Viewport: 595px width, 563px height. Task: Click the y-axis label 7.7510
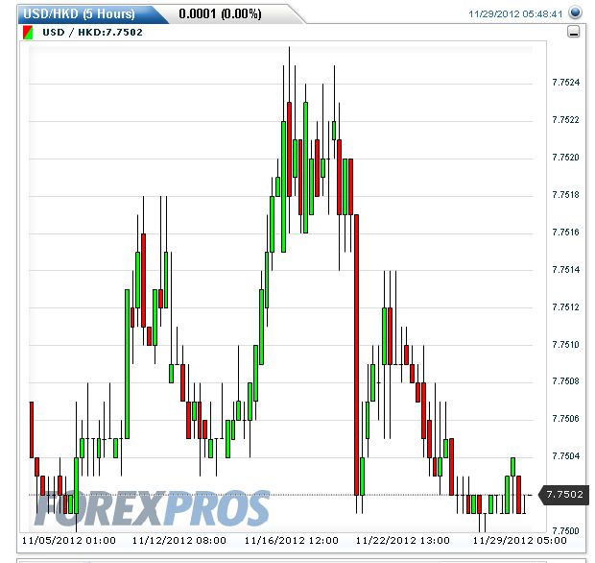(566, 345)
